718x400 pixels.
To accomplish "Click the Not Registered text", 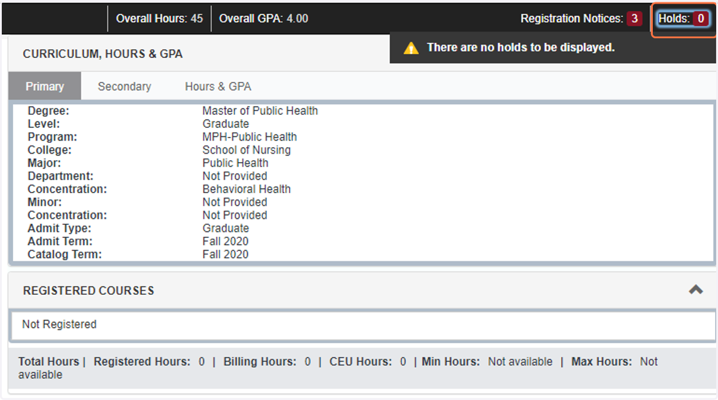I will coord(59,324).
